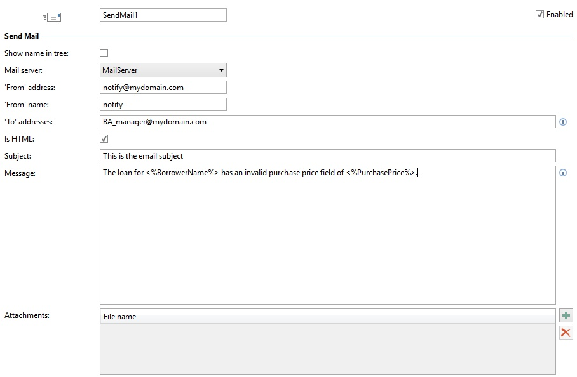
Task: Click the Attachments label
Action: (27, 315)
